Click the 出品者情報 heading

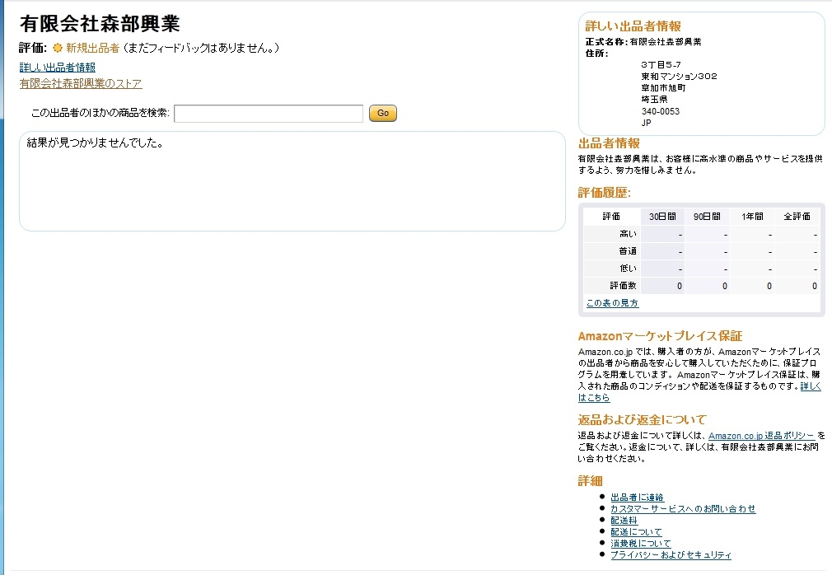click(609, 143)
